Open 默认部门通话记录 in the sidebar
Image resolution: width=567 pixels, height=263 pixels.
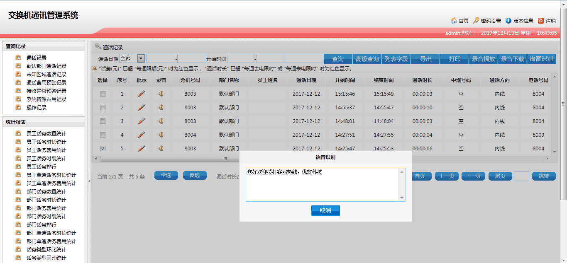click(46, 66)
